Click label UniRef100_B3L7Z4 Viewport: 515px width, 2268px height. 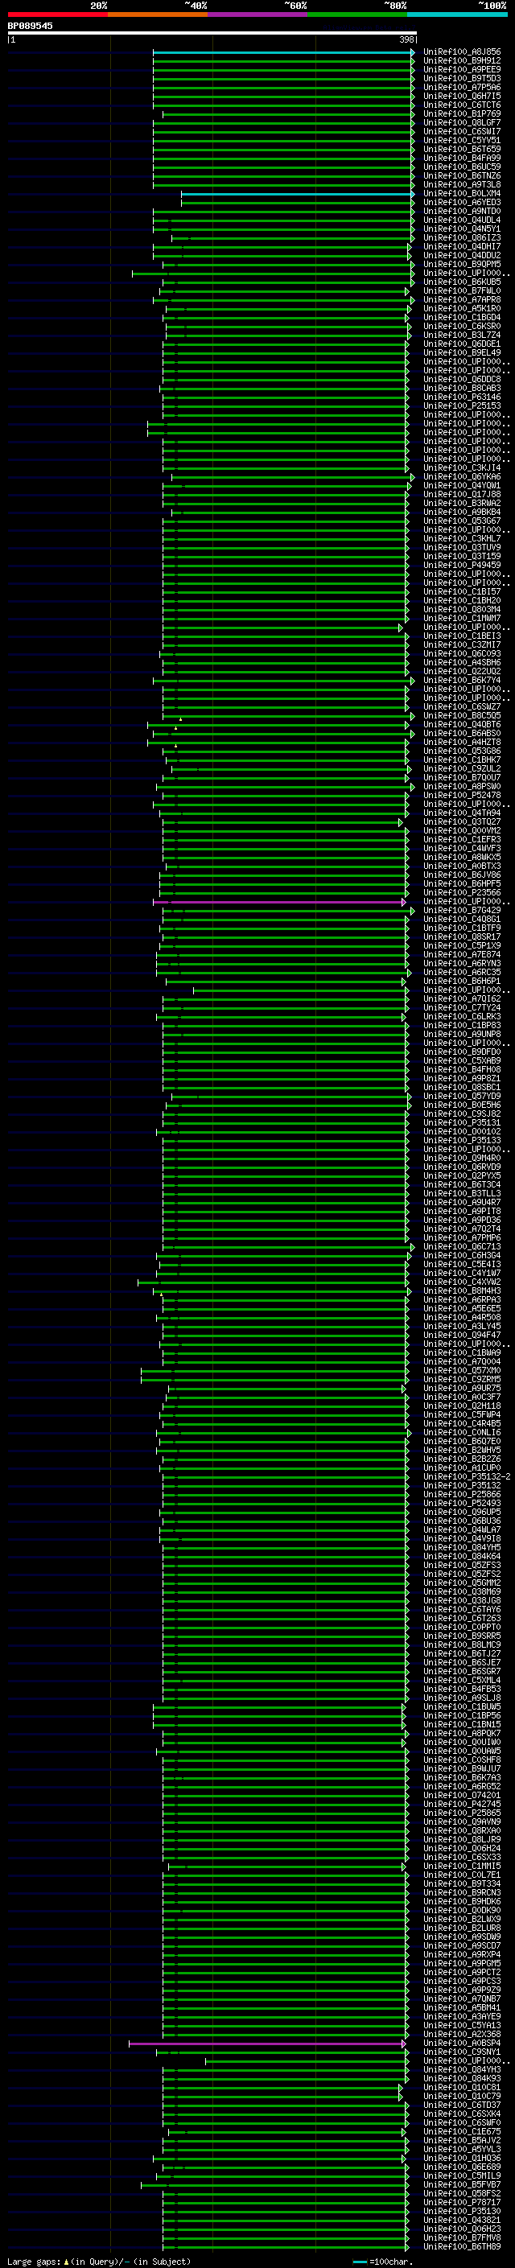click(462, 335)
